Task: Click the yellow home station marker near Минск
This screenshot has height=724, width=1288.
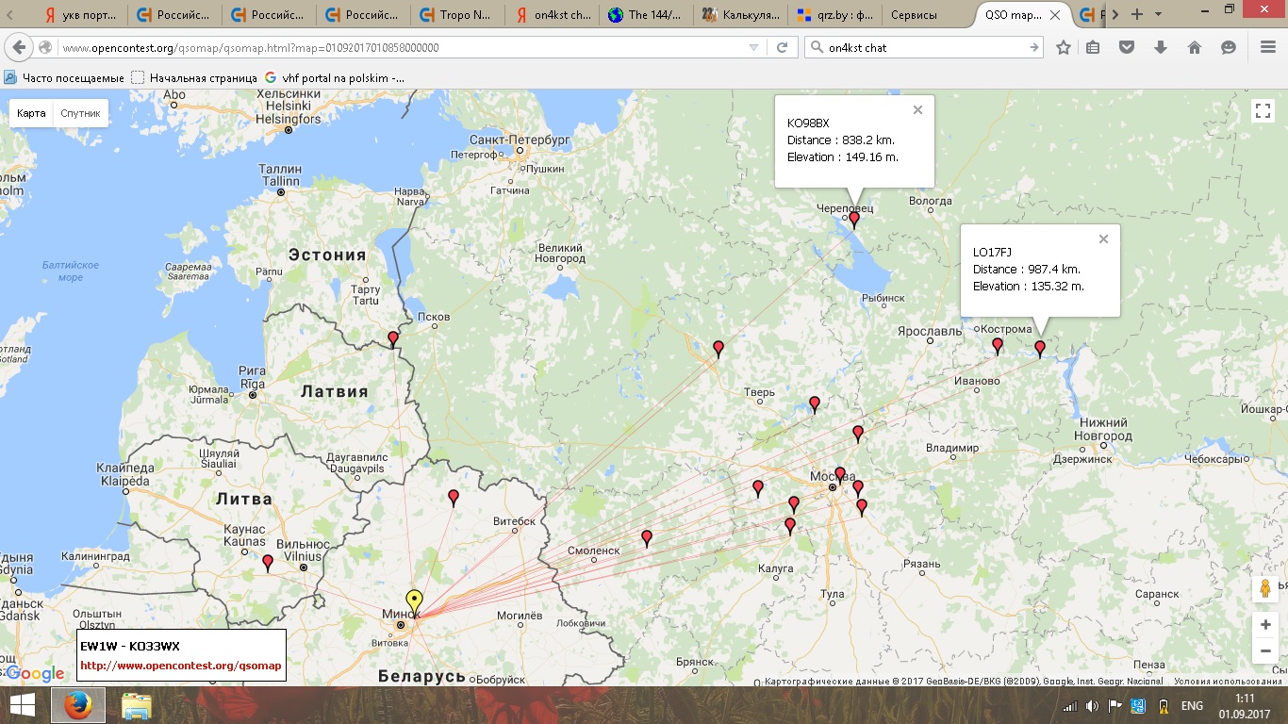Action: click(x=414, y=601)
